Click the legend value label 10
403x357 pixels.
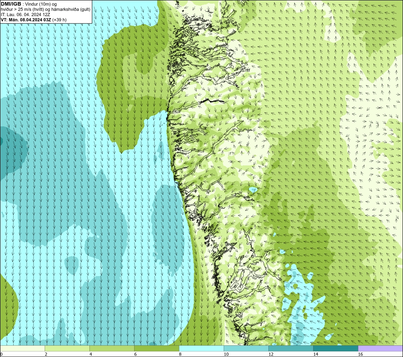(x=226, y=354)
